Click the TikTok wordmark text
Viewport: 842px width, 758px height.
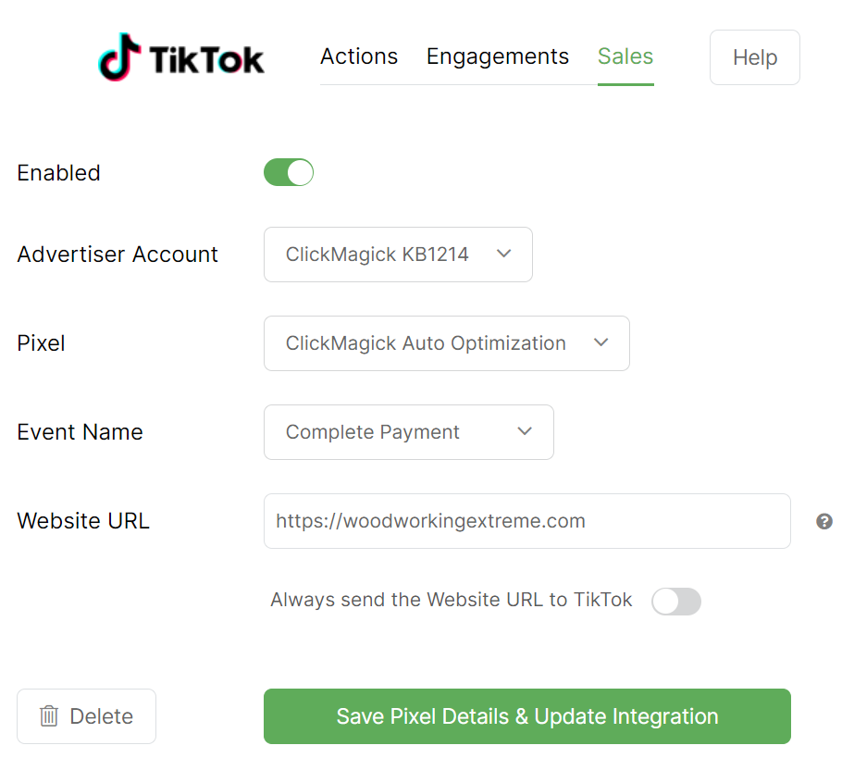[x=206, y=60]
